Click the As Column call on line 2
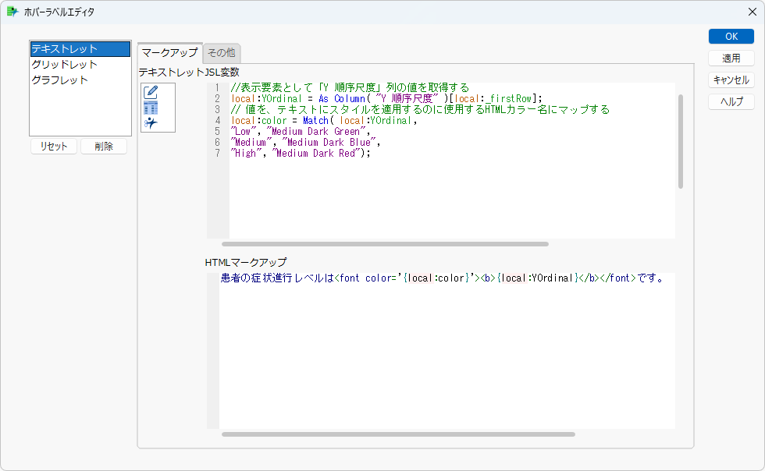This screenshot has height=471, width=765. tap(342, 98)
